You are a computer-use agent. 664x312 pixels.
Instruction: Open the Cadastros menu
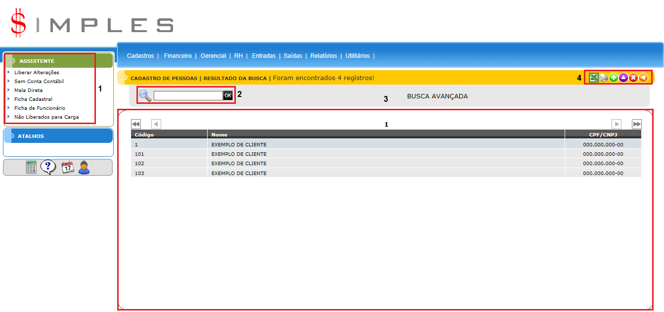140,56
